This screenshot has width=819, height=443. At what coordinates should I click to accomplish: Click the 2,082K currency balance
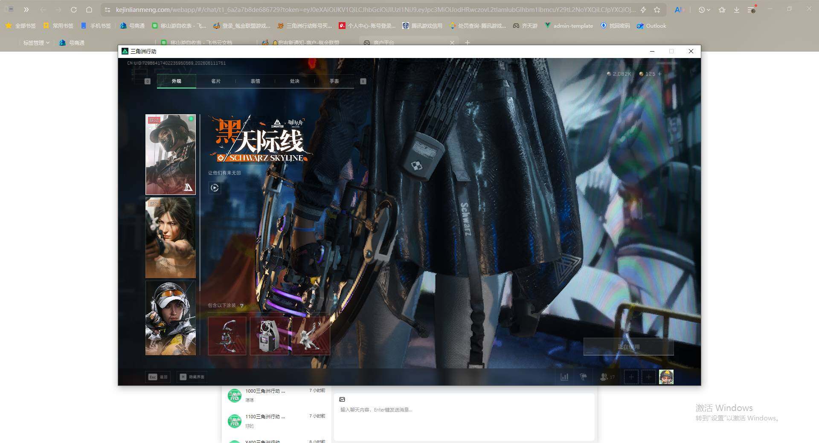(619, 74)
